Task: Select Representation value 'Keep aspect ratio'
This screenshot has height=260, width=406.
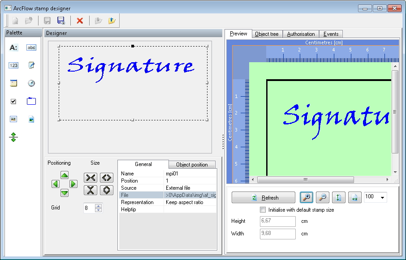Action: (x=190, y=202)
